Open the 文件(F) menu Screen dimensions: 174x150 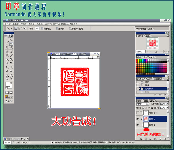(8, 24)
